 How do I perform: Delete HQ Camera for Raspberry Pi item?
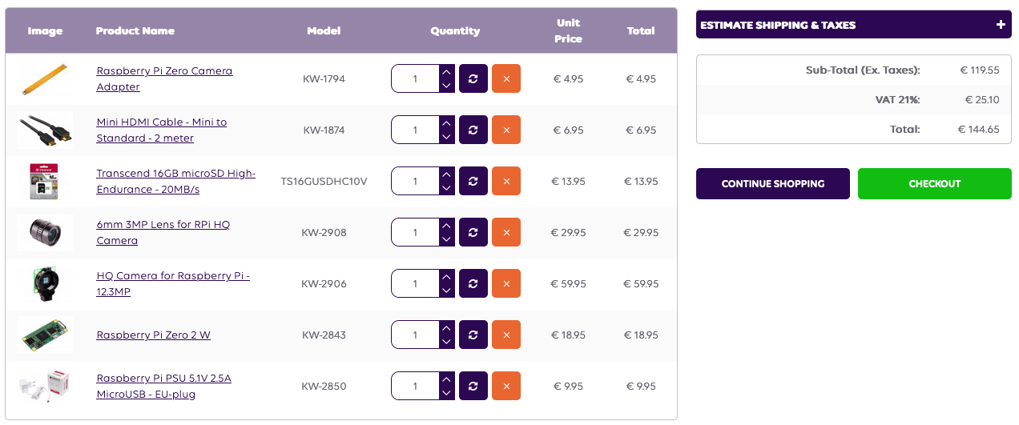(506, 283)
